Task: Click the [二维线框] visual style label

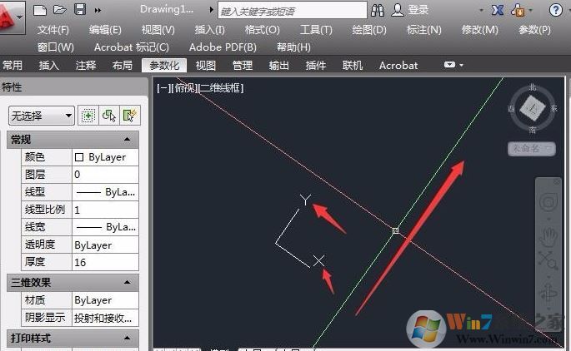Action: [x=221, y=88]
